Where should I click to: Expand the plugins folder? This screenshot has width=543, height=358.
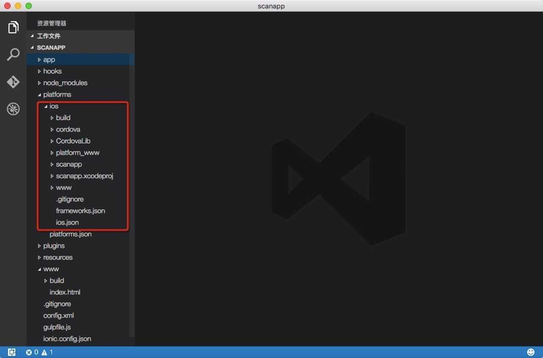click(81, 246)
